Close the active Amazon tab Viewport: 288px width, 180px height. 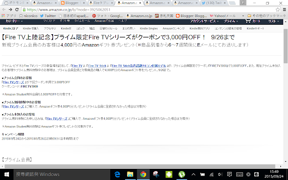(140, 3)
